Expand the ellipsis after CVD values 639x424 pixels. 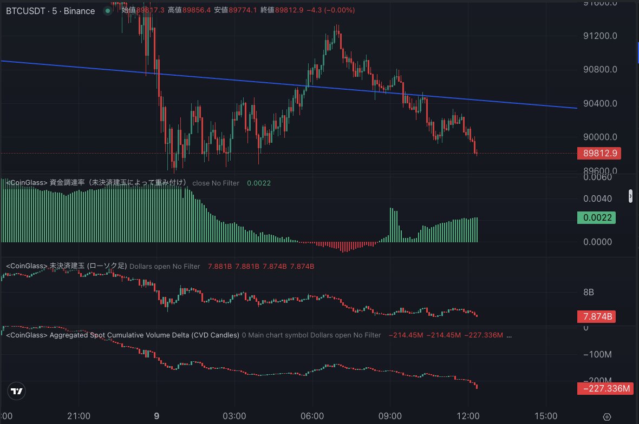pyautogui.click(x=509, y=335)
